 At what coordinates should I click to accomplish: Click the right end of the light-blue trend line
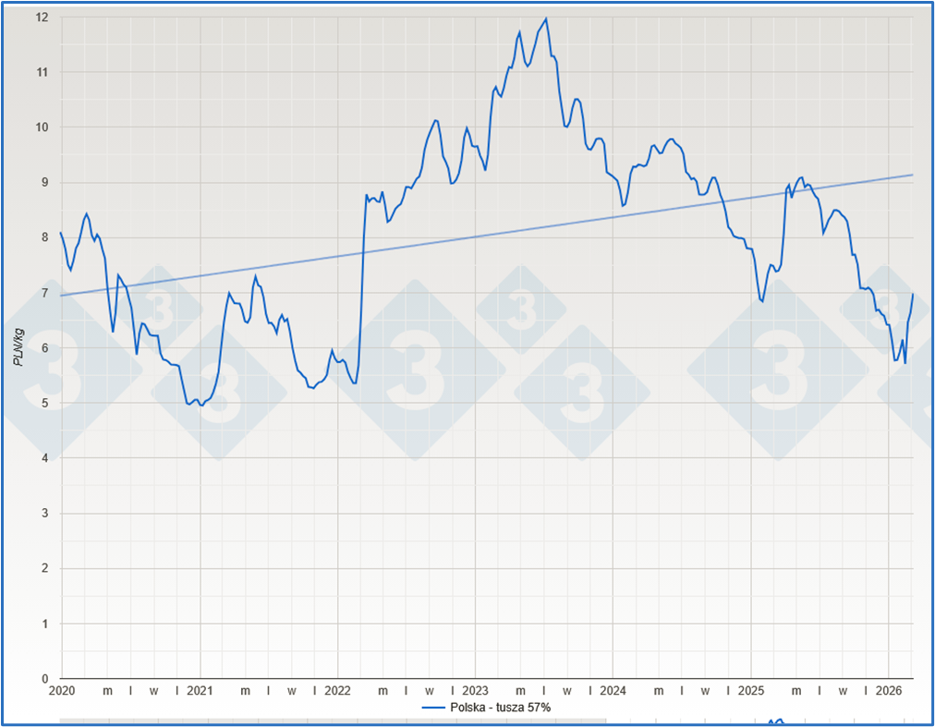pos(912,175)
